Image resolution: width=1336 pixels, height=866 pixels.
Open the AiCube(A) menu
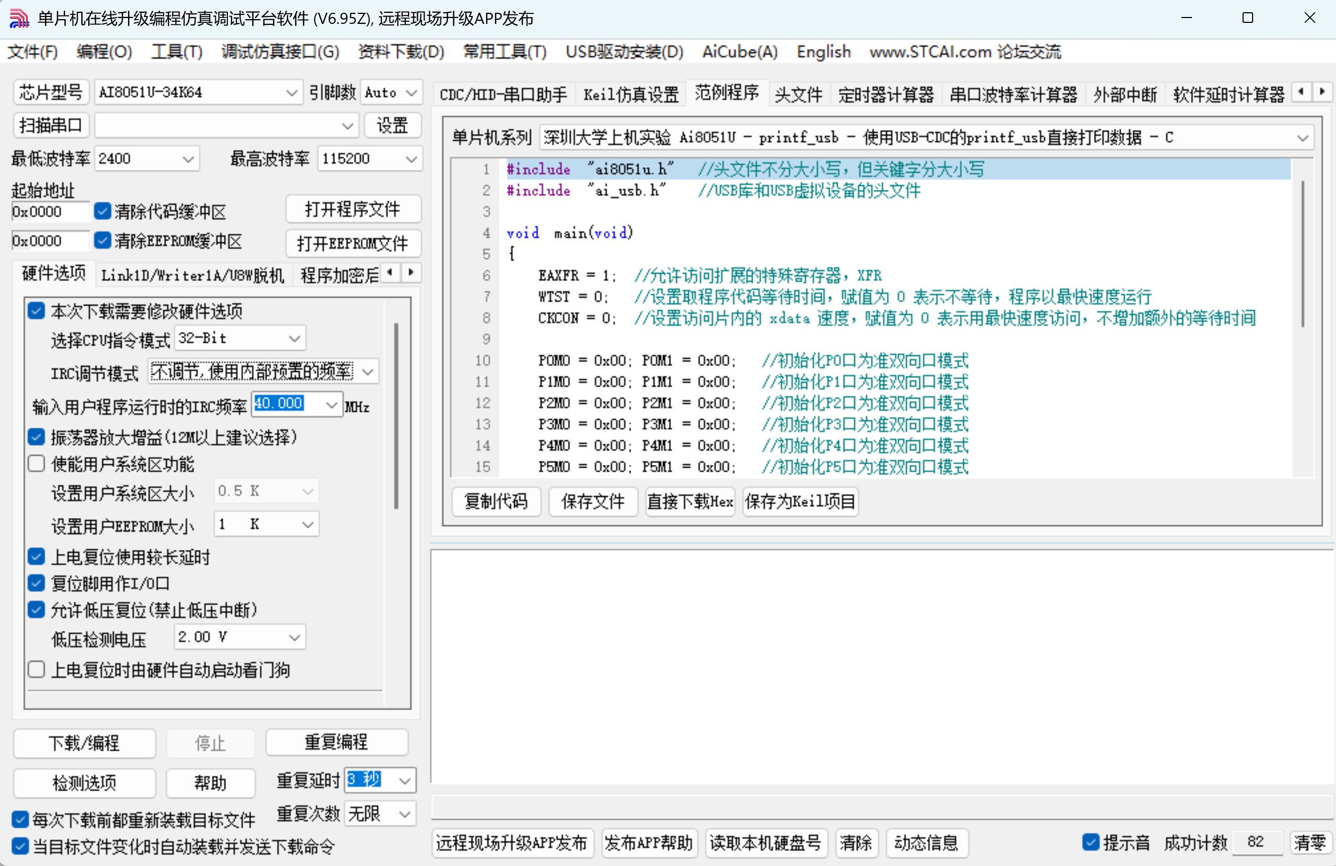[x=740, y=52]
